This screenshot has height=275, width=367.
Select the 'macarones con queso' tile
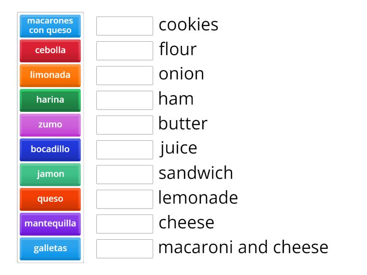(x=50, y=26)
